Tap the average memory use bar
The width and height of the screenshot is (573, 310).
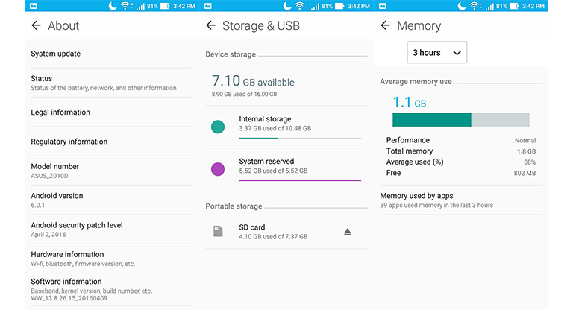tap(461, 120)
